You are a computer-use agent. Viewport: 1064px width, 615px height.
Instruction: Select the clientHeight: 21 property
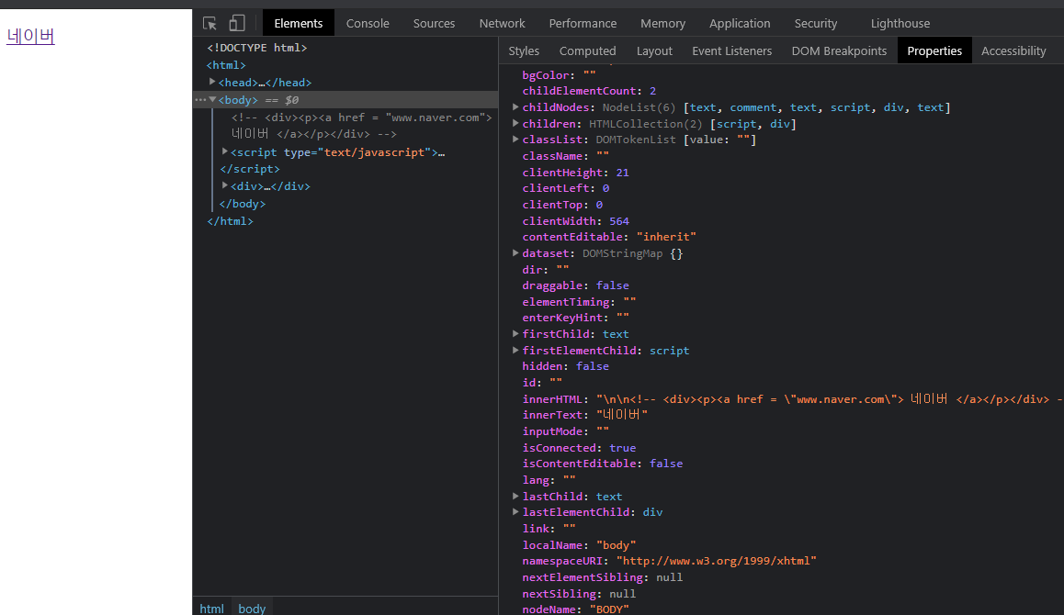tap(575, 173)
